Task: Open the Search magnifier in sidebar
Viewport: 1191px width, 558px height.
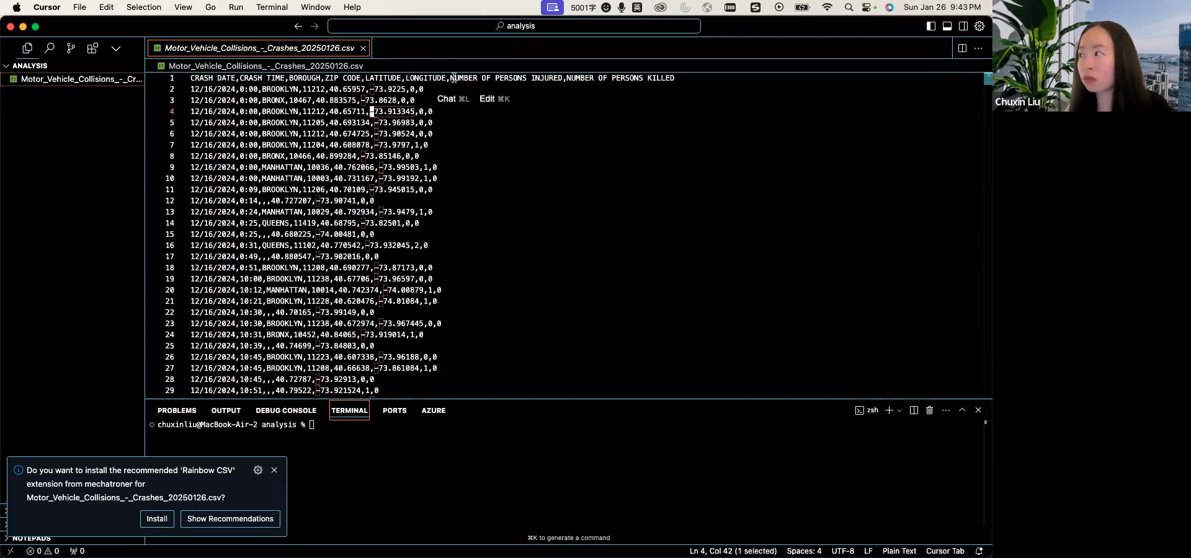Action: click(x=50, y=48)
